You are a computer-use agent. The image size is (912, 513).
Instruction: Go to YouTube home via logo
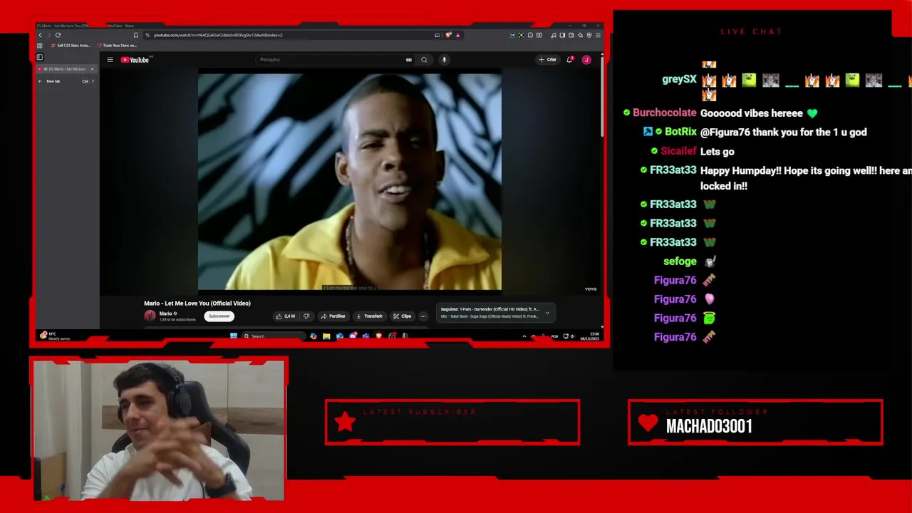pos(135,60)
